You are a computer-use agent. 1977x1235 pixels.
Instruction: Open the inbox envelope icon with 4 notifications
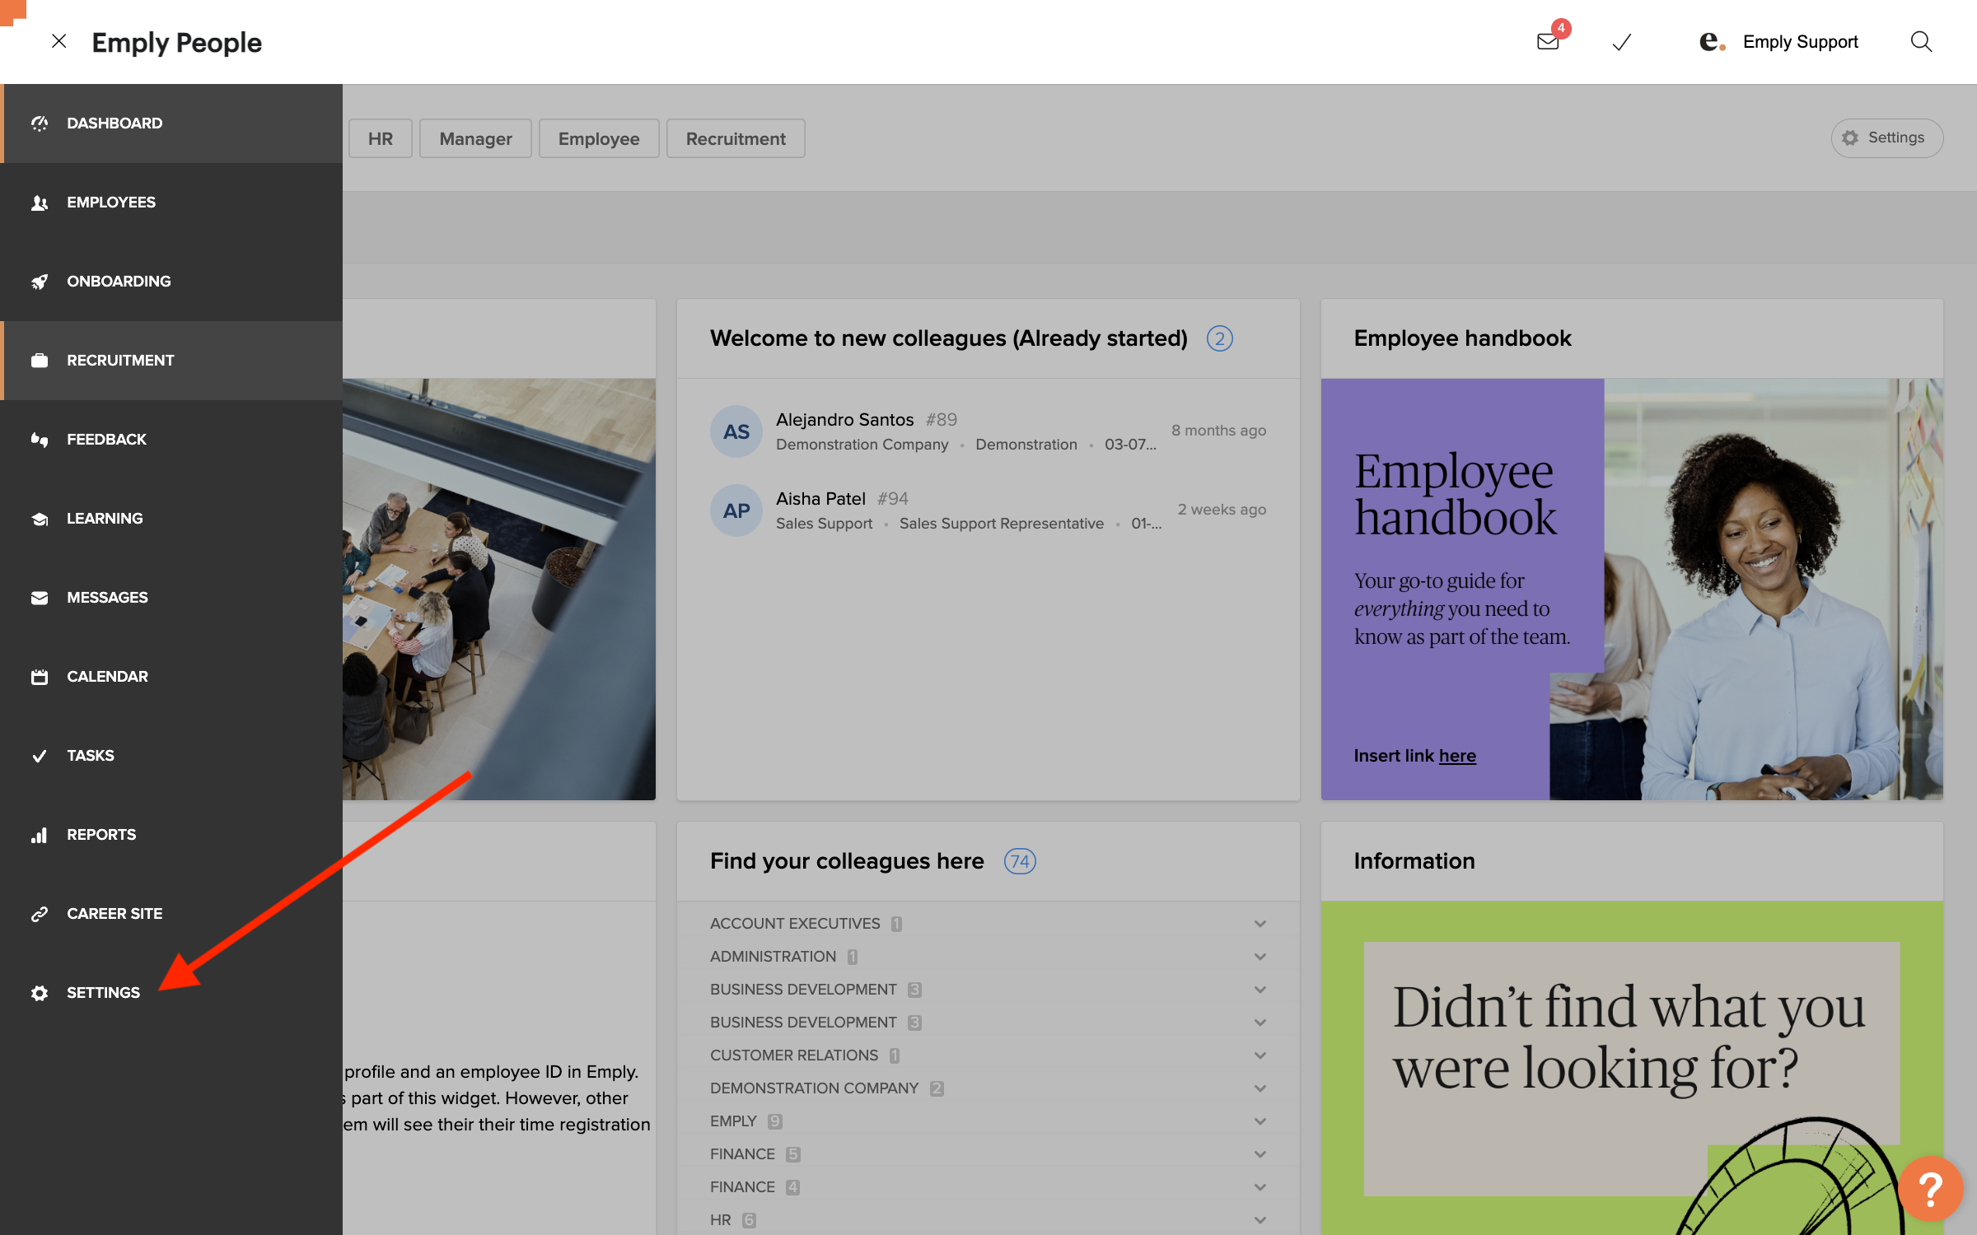click(x=1549, y=41)
